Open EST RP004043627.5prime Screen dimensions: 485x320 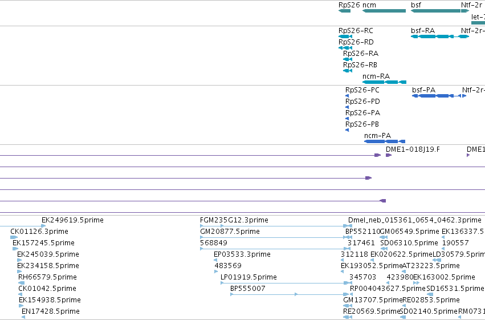[388, 289]
